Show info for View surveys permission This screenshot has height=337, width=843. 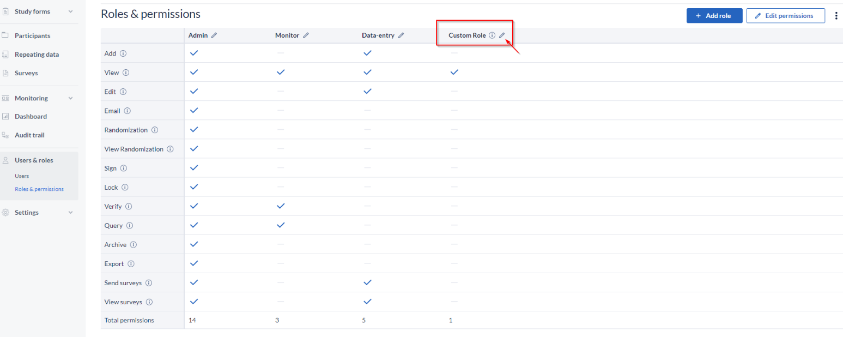pyautogui.click(x=149, y=302)
